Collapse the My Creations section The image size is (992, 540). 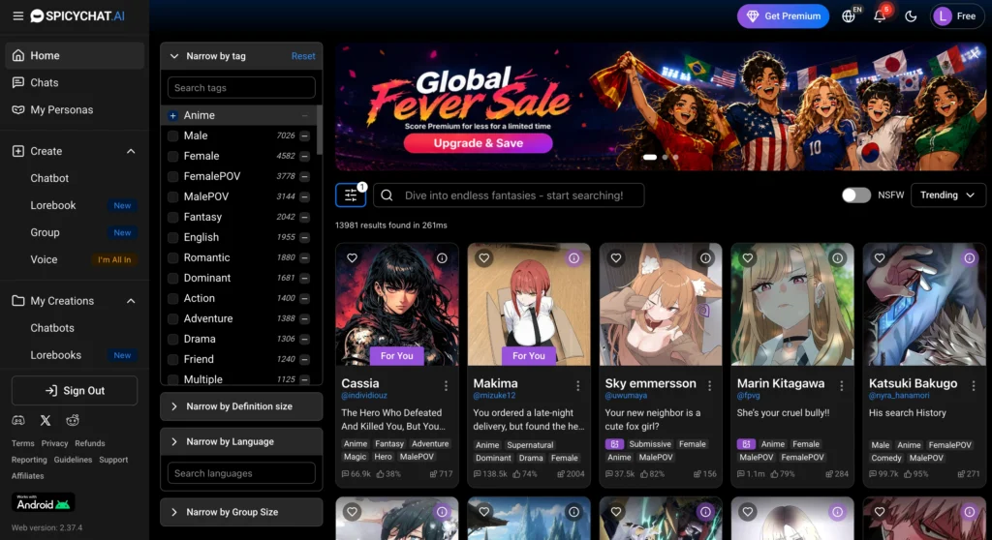[x=131, y=301]
